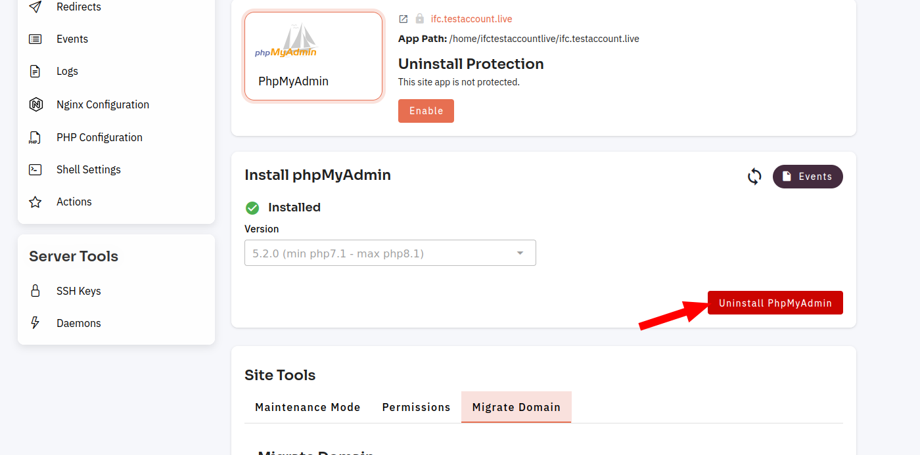Click the lock icon next to ifc.testaccount.live
This screenshot has width=920, height=455.
[420, 19]
